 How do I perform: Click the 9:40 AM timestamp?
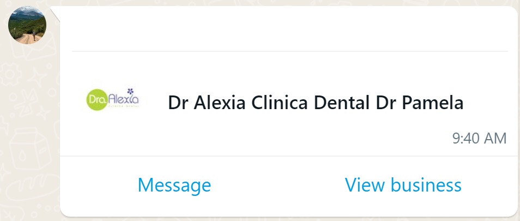tap(480, 138)
